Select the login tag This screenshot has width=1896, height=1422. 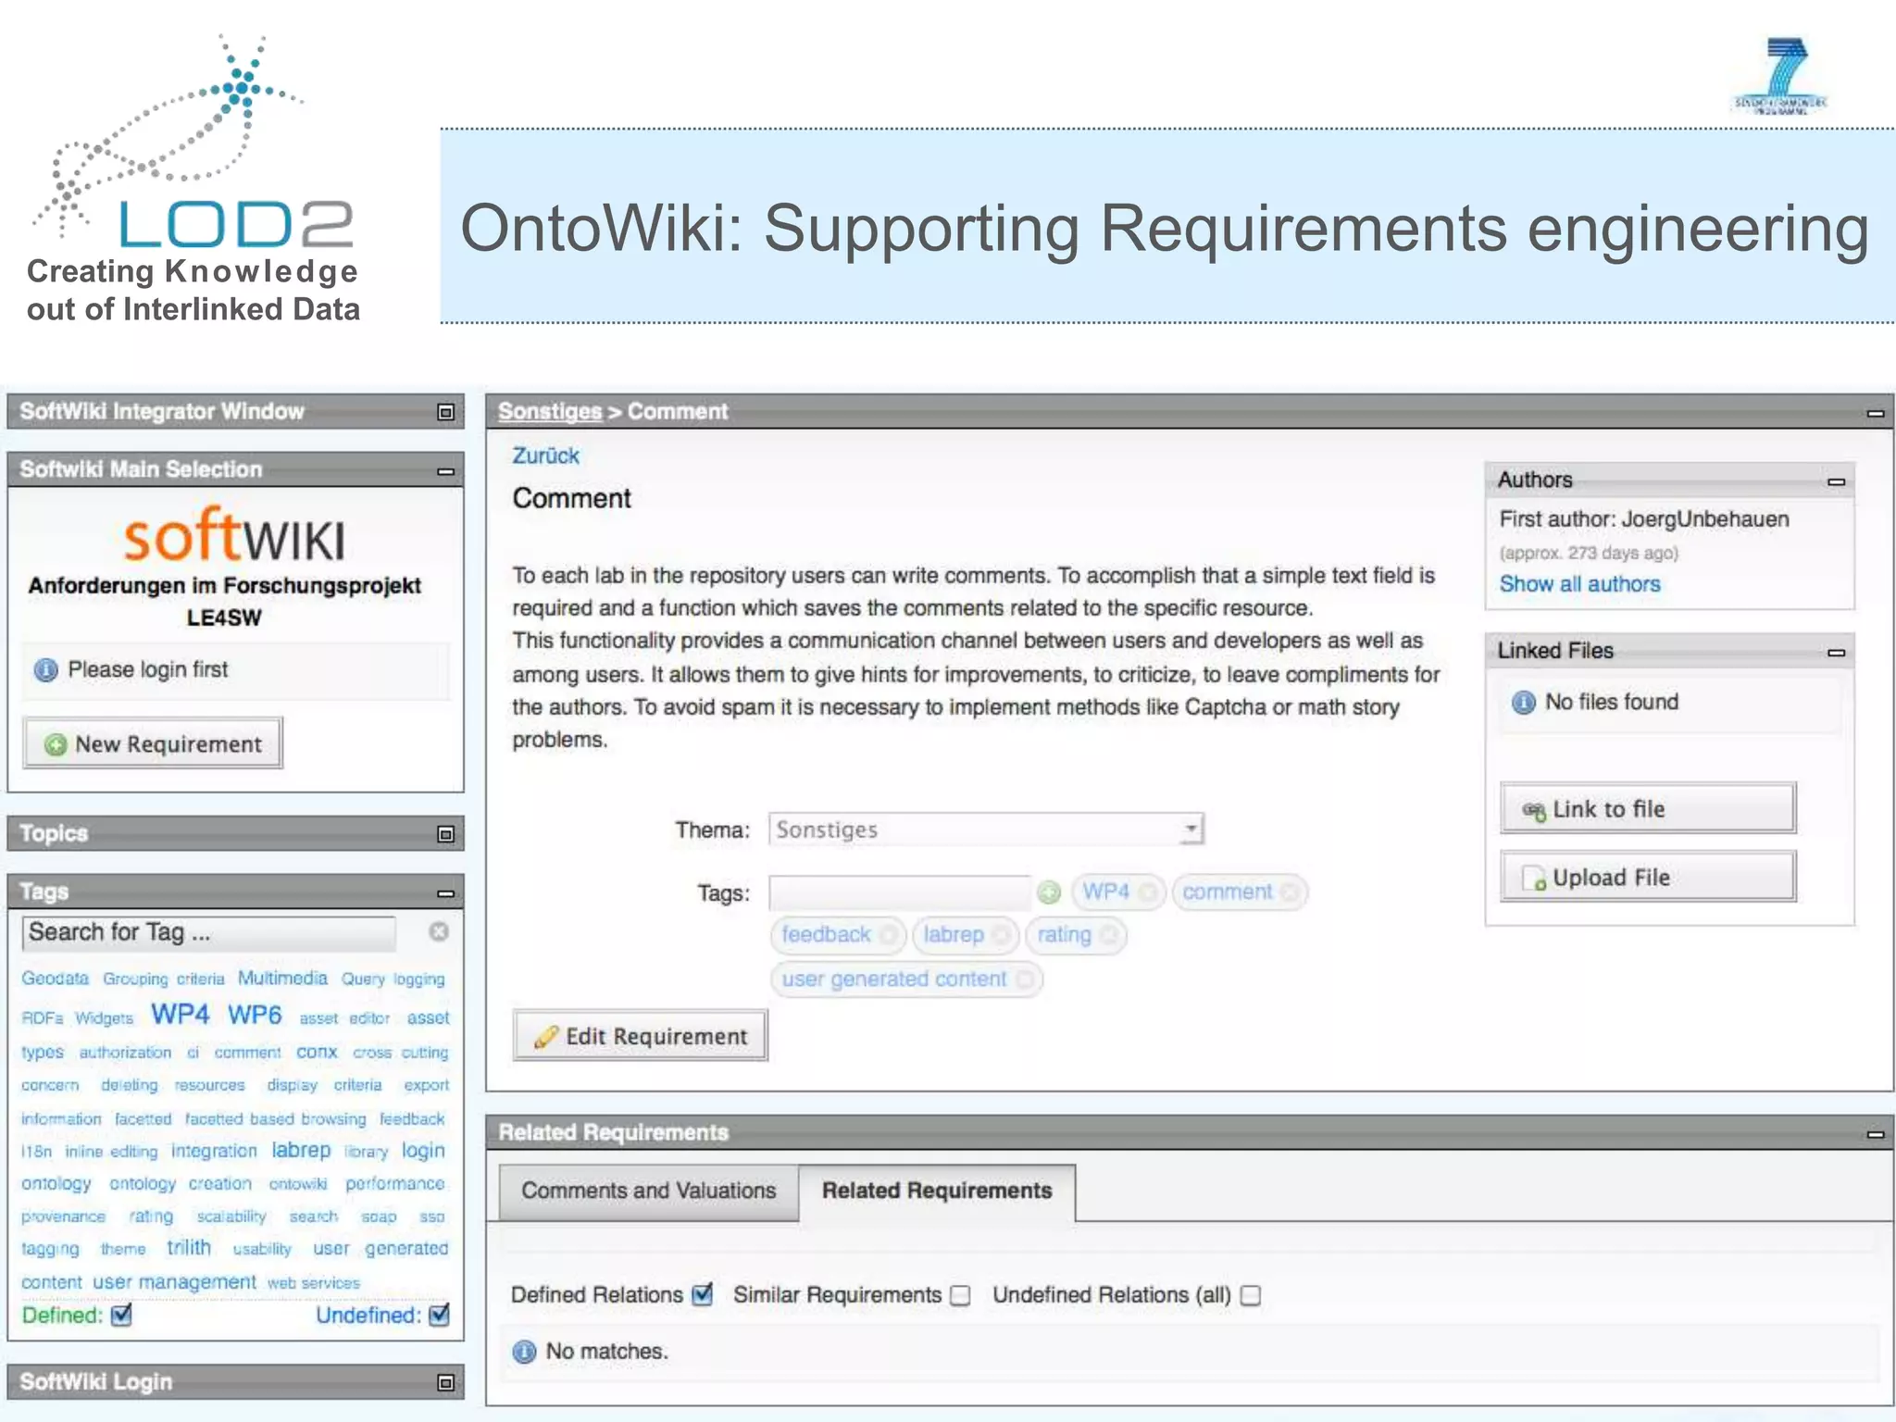pos(423,1151)
